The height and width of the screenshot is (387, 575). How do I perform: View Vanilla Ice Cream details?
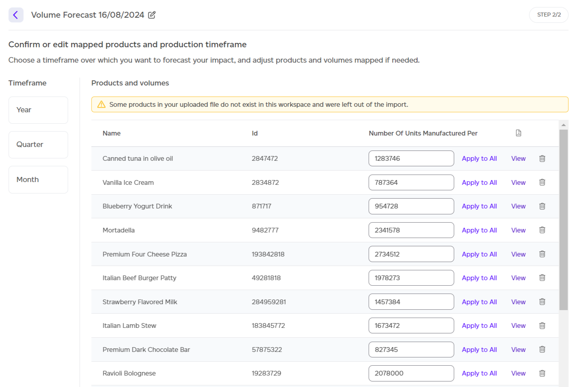(518, 182)
